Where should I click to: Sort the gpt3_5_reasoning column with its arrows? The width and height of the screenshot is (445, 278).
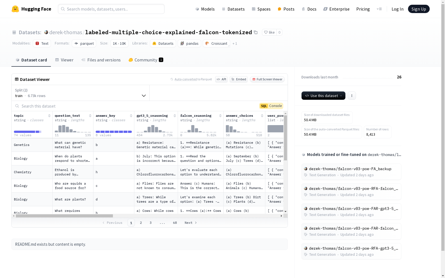point(175,116)
